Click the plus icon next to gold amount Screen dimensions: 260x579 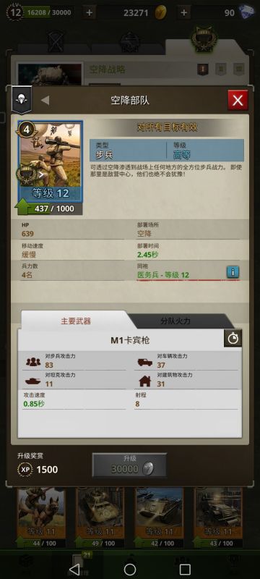(183, 12)
